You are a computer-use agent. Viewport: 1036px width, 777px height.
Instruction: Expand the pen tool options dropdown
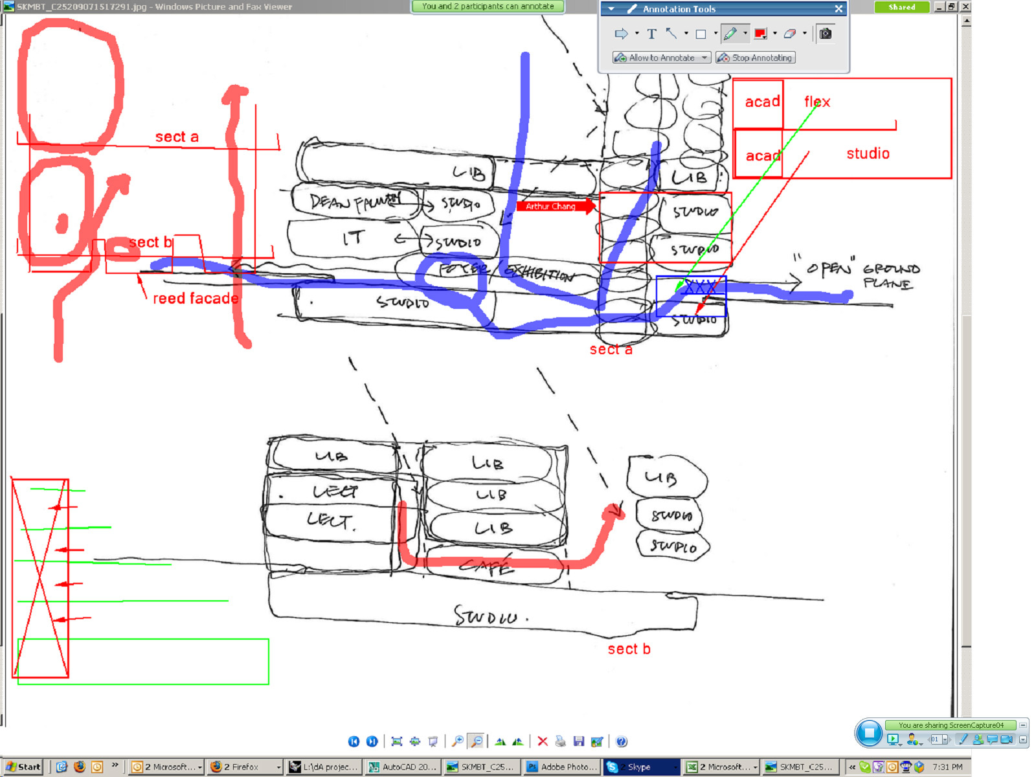pyautogui.click(x=745, y=34)
